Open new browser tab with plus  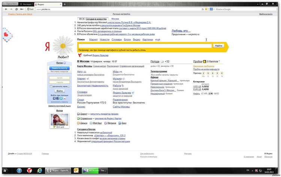point(65,3)
